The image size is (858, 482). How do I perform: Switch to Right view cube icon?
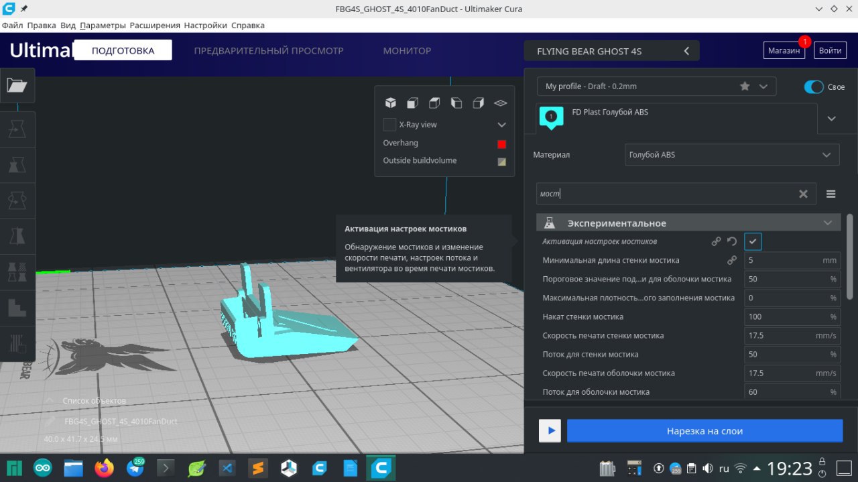coord(479,103)
